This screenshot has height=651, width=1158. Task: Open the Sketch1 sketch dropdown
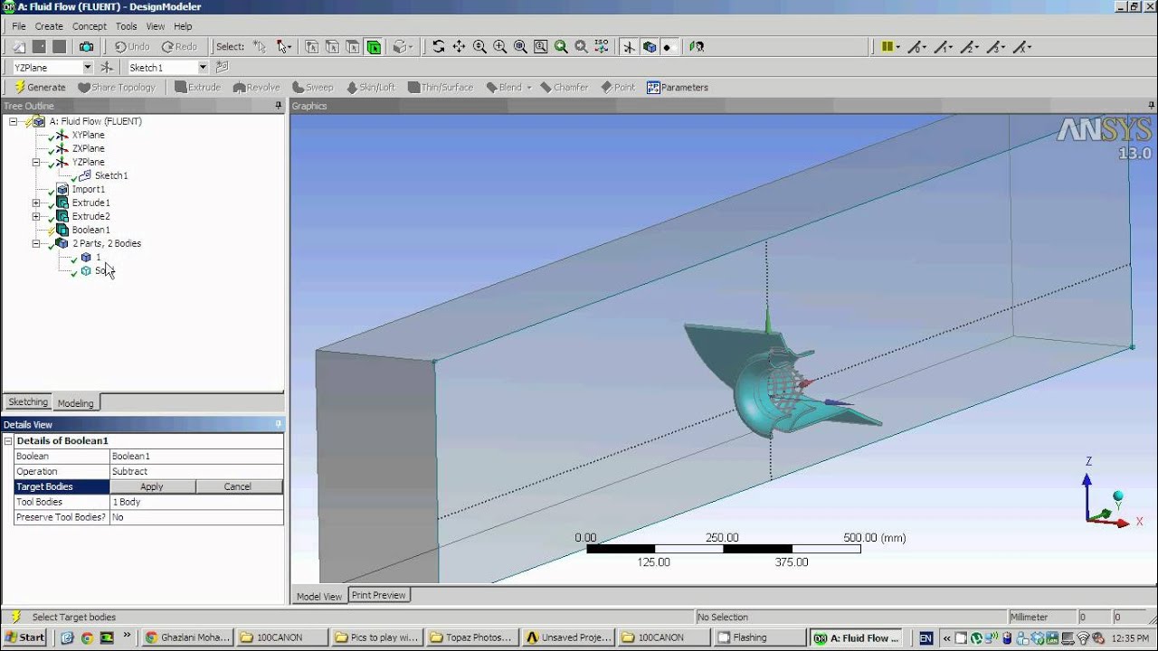point(203,67)
